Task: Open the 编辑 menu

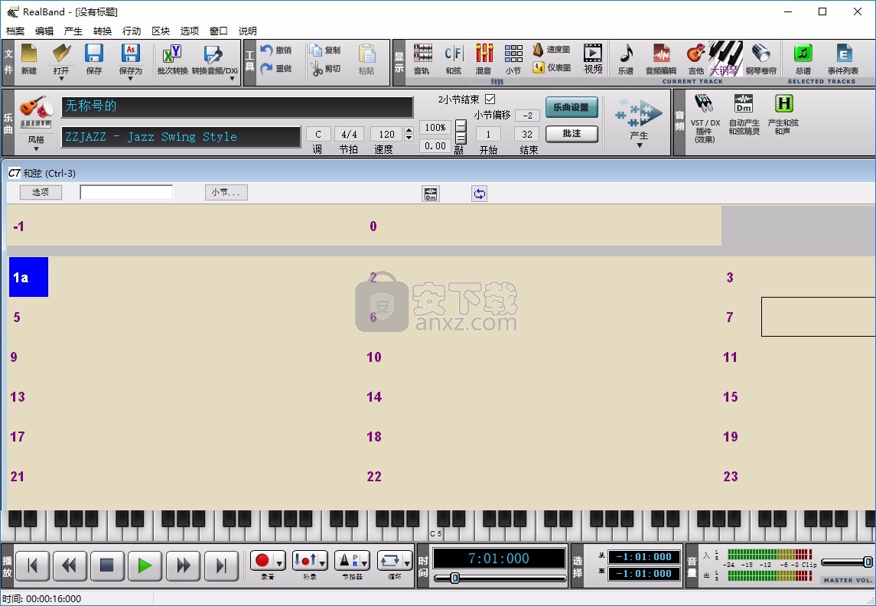Action: 44,31
